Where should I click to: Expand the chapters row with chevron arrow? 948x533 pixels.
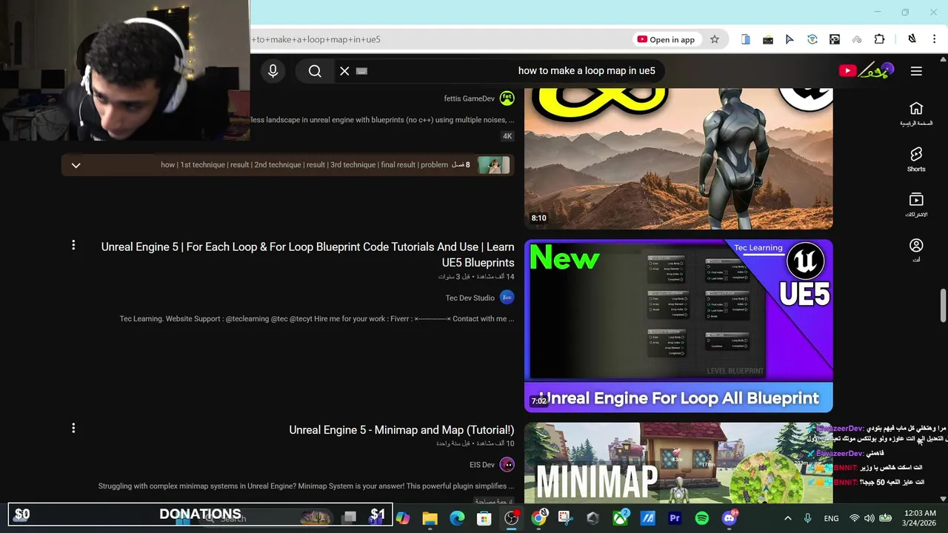(76, 165)
